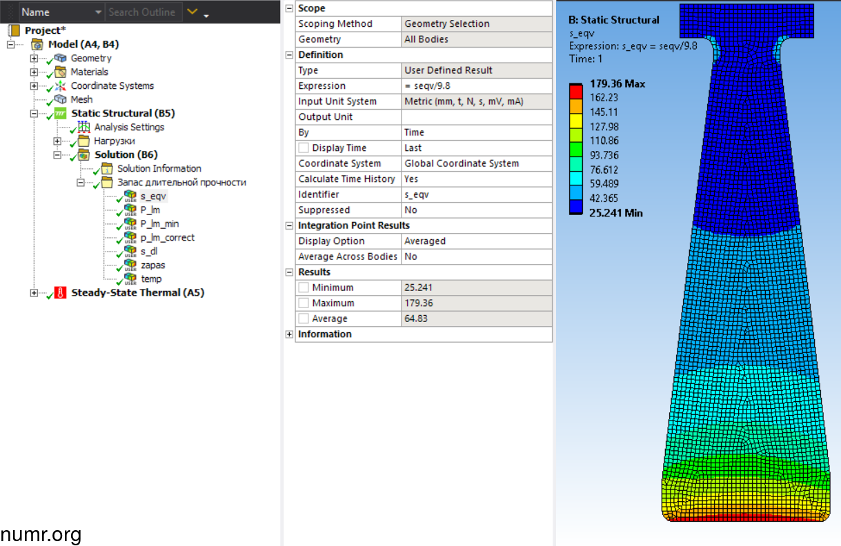Open the Solution Information icon

[107, 169]
